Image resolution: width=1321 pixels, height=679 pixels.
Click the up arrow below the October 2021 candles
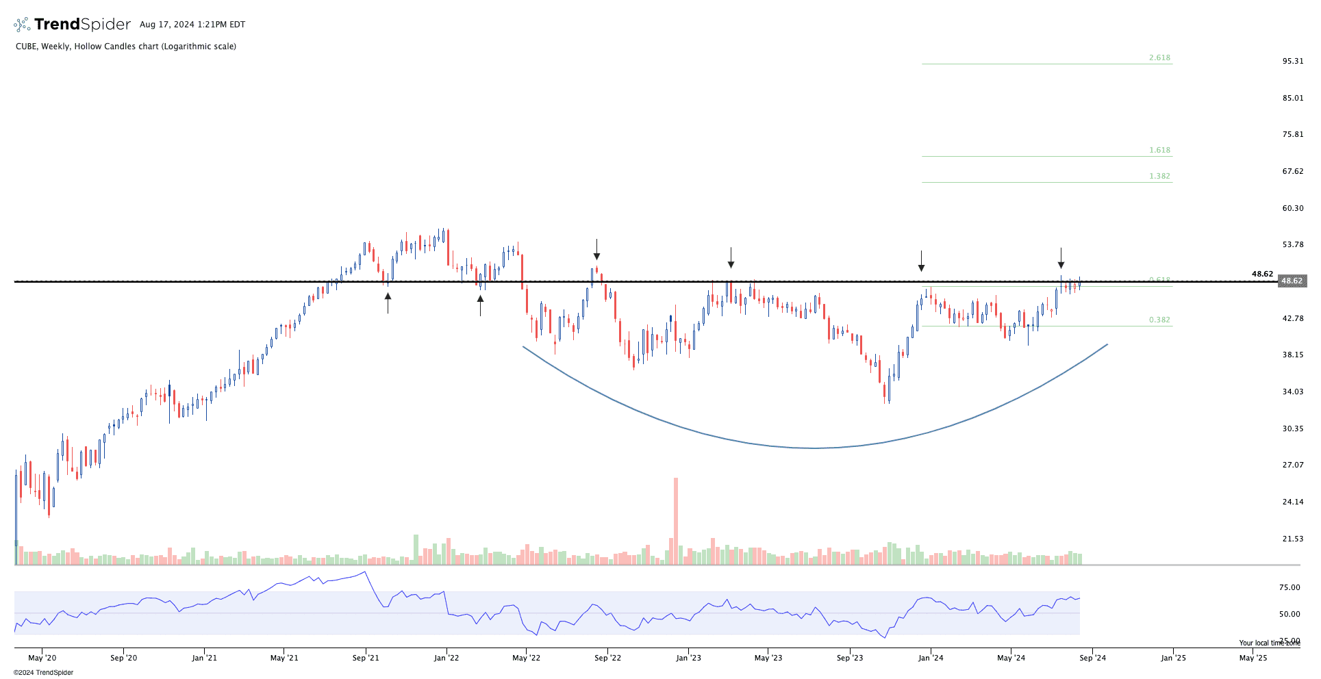[x=388, y=303]
